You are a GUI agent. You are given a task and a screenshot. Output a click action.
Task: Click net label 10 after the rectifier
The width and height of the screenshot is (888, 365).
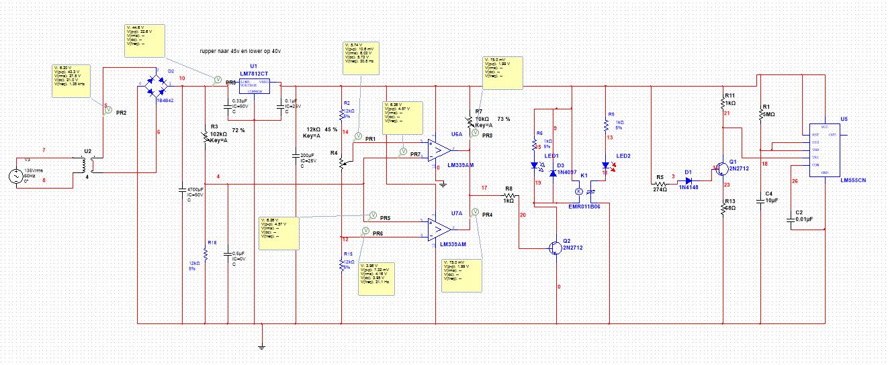(182, 79)
